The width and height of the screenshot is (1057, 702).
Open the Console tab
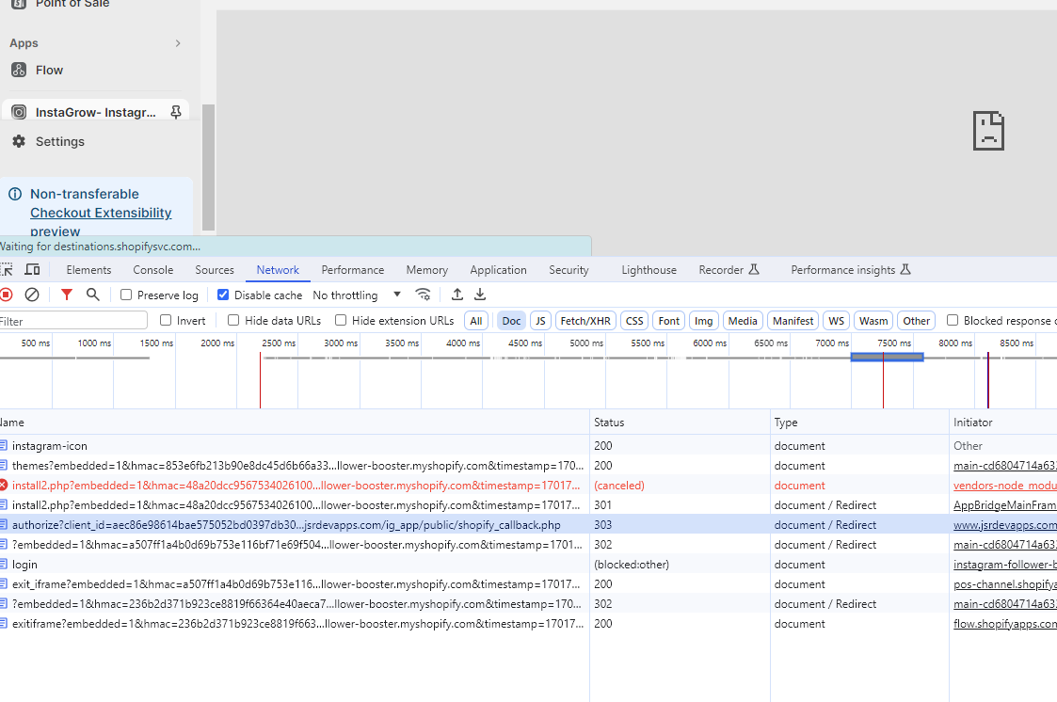pyautogui.click(x=153, y=269)
